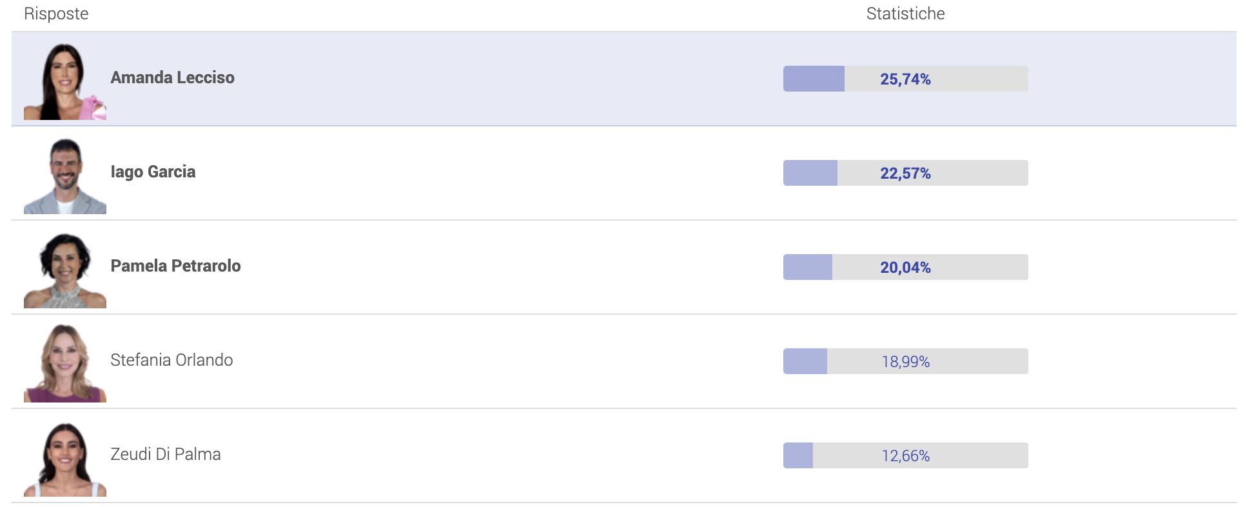Click the 18,99% percentage text
The width and height of the screenshot is (1252, 507).
click(905, 362)
